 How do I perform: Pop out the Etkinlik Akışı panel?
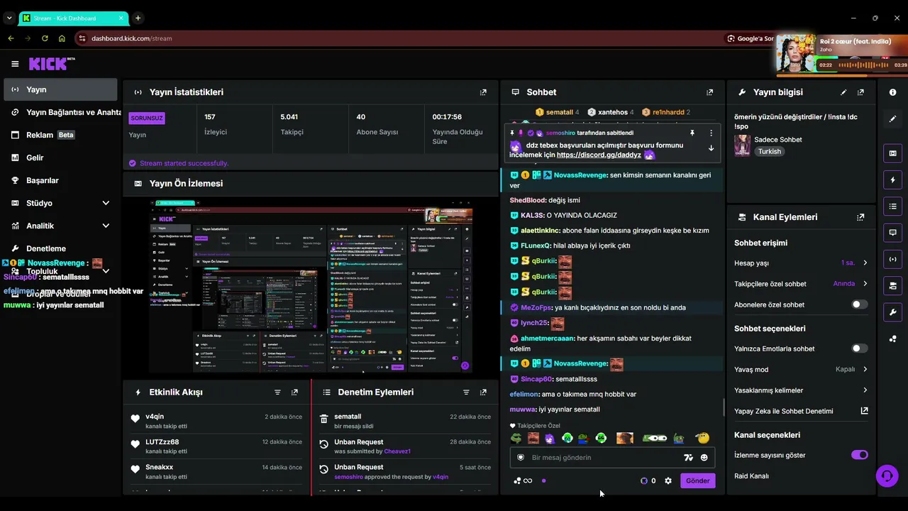click(x=294, y=392)
